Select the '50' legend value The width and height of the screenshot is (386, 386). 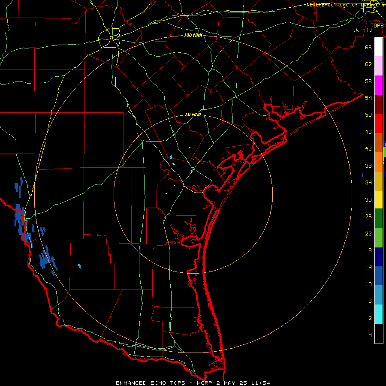[x=368, y=115]
